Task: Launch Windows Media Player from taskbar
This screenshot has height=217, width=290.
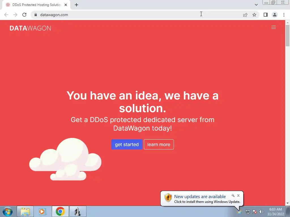Action: pyautogui.click(x=42, y=211)
